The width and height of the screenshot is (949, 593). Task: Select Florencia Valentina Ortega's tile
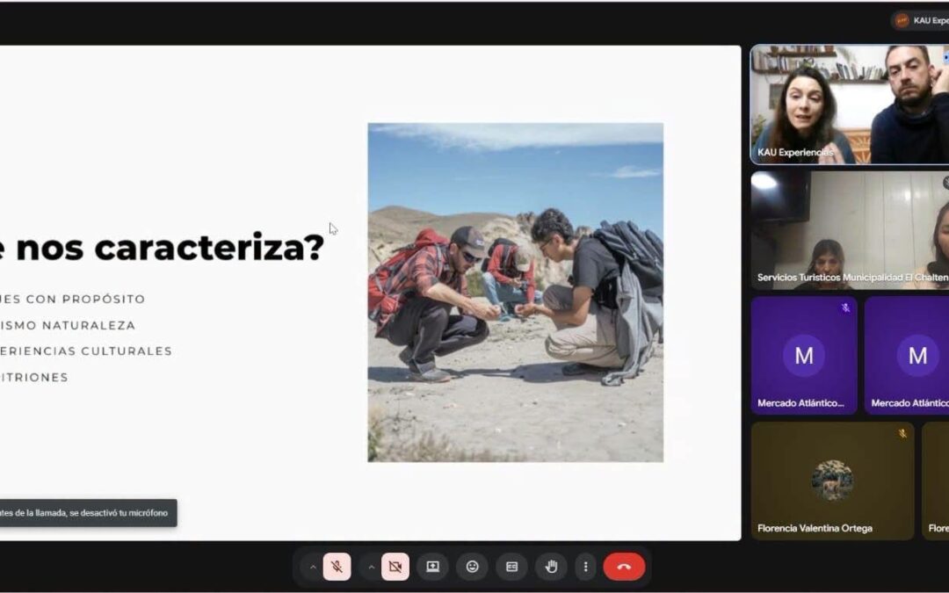click(832, 481)
